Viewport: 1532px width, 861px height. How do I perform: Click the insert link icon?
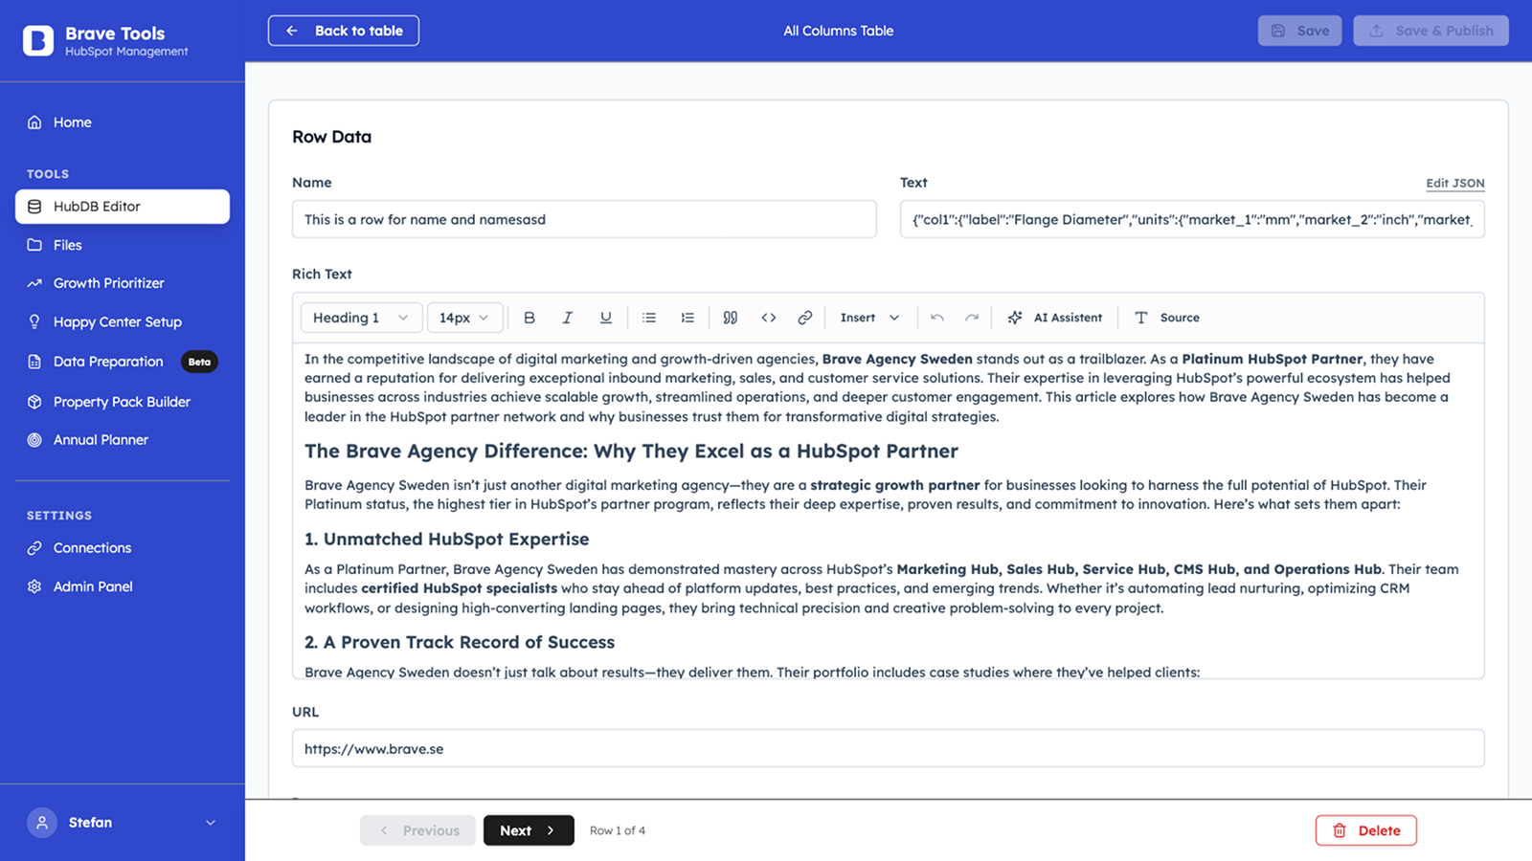pyautogui.click(x=805, y=318)
